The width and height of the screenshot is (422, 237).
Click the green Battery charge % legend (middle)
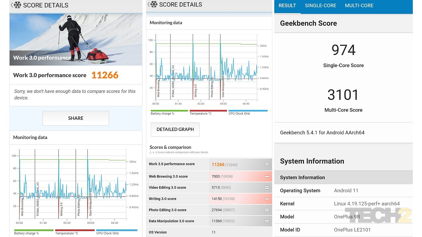(169, 112)
